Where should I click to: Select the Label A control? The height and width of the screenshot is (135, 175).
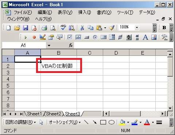[145, 37]
